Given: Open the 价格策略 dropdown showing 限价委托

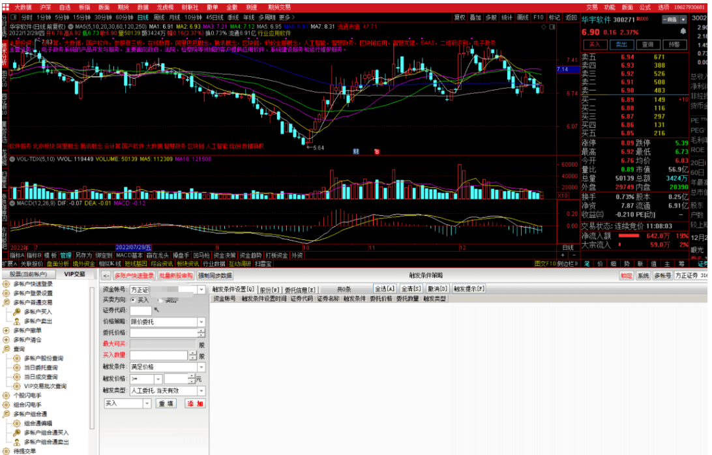Looking at the screenshot, I should pyautogui.click(x=201, y=322).
